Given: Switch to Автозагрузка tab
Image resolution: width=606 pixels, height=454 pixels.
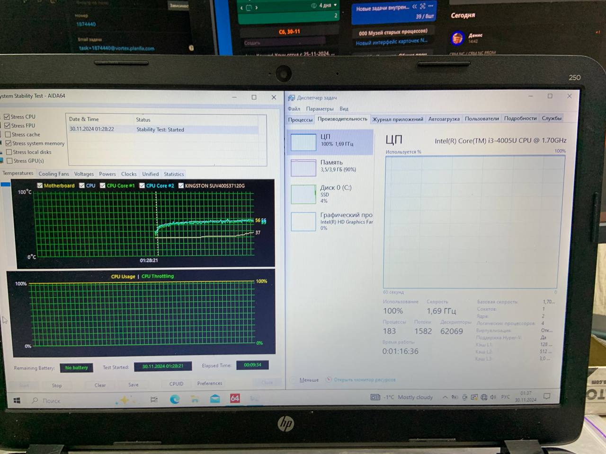Looking at the screenshot, I should 444,119.
